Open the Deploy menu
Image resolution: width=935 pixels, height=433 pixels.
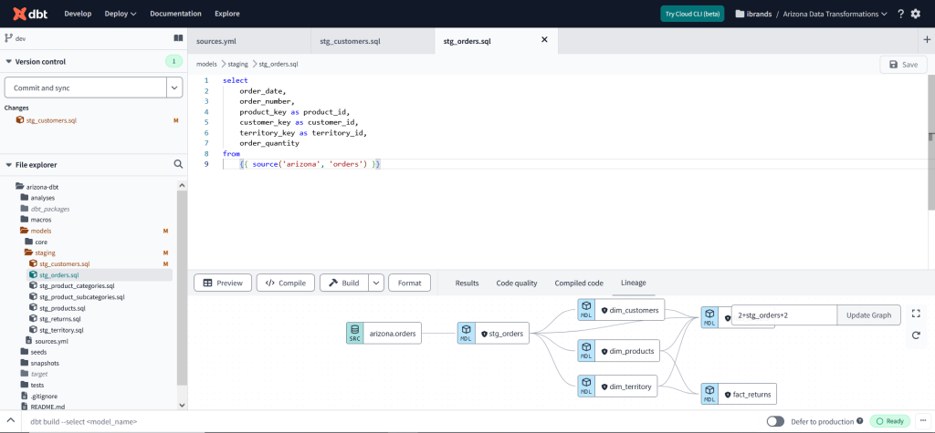point(121,14)
